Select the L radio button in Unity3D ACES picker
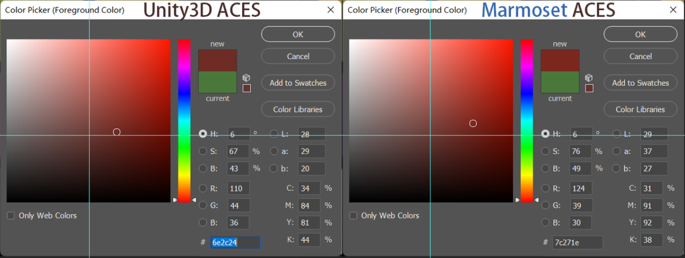The image size is (685, 258). coord(274,134)
